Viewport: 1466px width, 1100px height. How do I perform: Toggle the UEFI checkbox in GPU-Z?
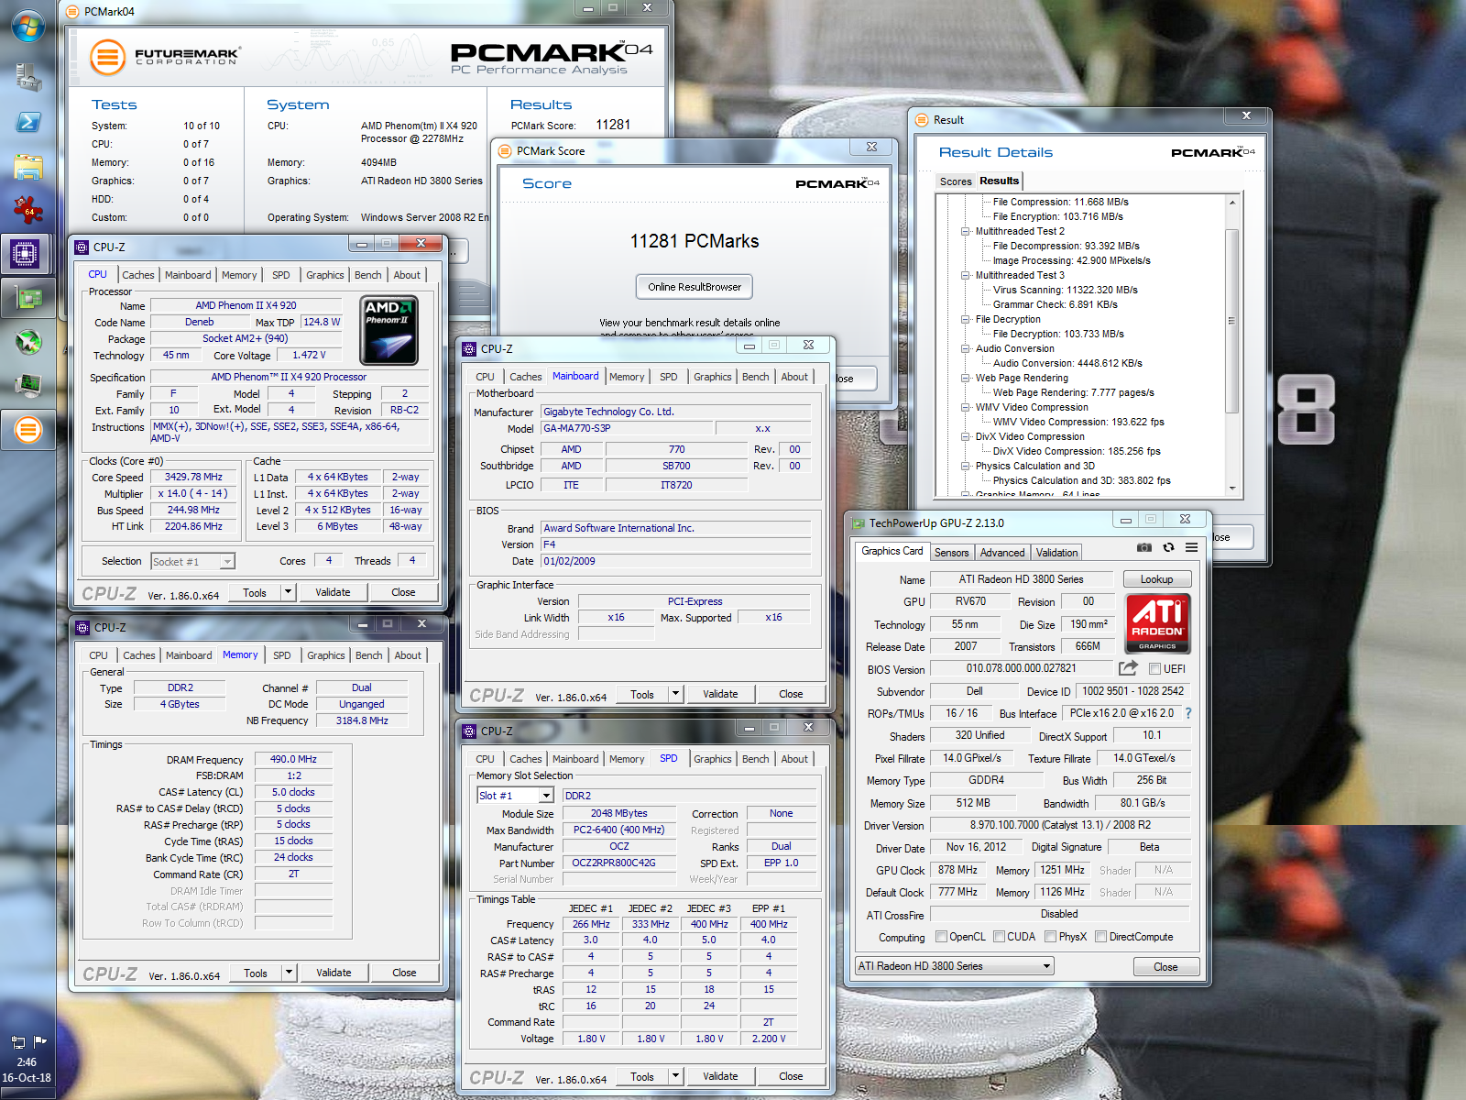tap(1154, 669)
